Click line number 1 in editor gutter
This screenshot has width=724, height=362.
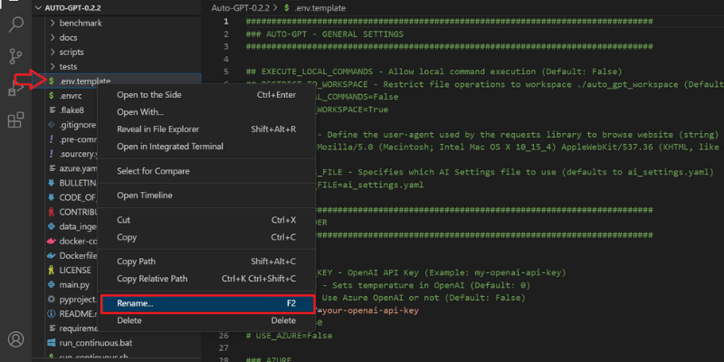point(225,22)
